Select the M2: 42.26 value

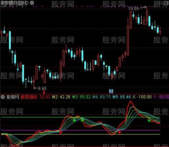61,97
